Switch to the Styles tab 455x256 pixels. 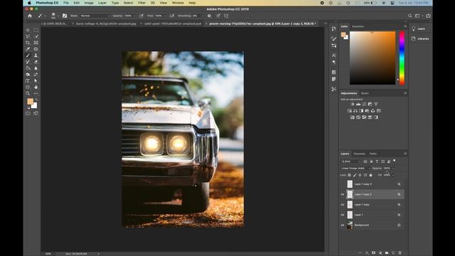tap(365, 93)
